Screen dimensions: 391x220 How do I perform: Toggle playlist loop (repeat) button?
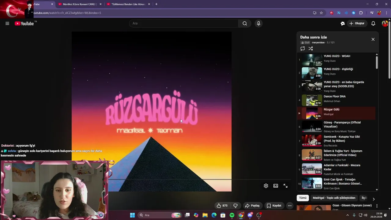(x=303, y=49)
